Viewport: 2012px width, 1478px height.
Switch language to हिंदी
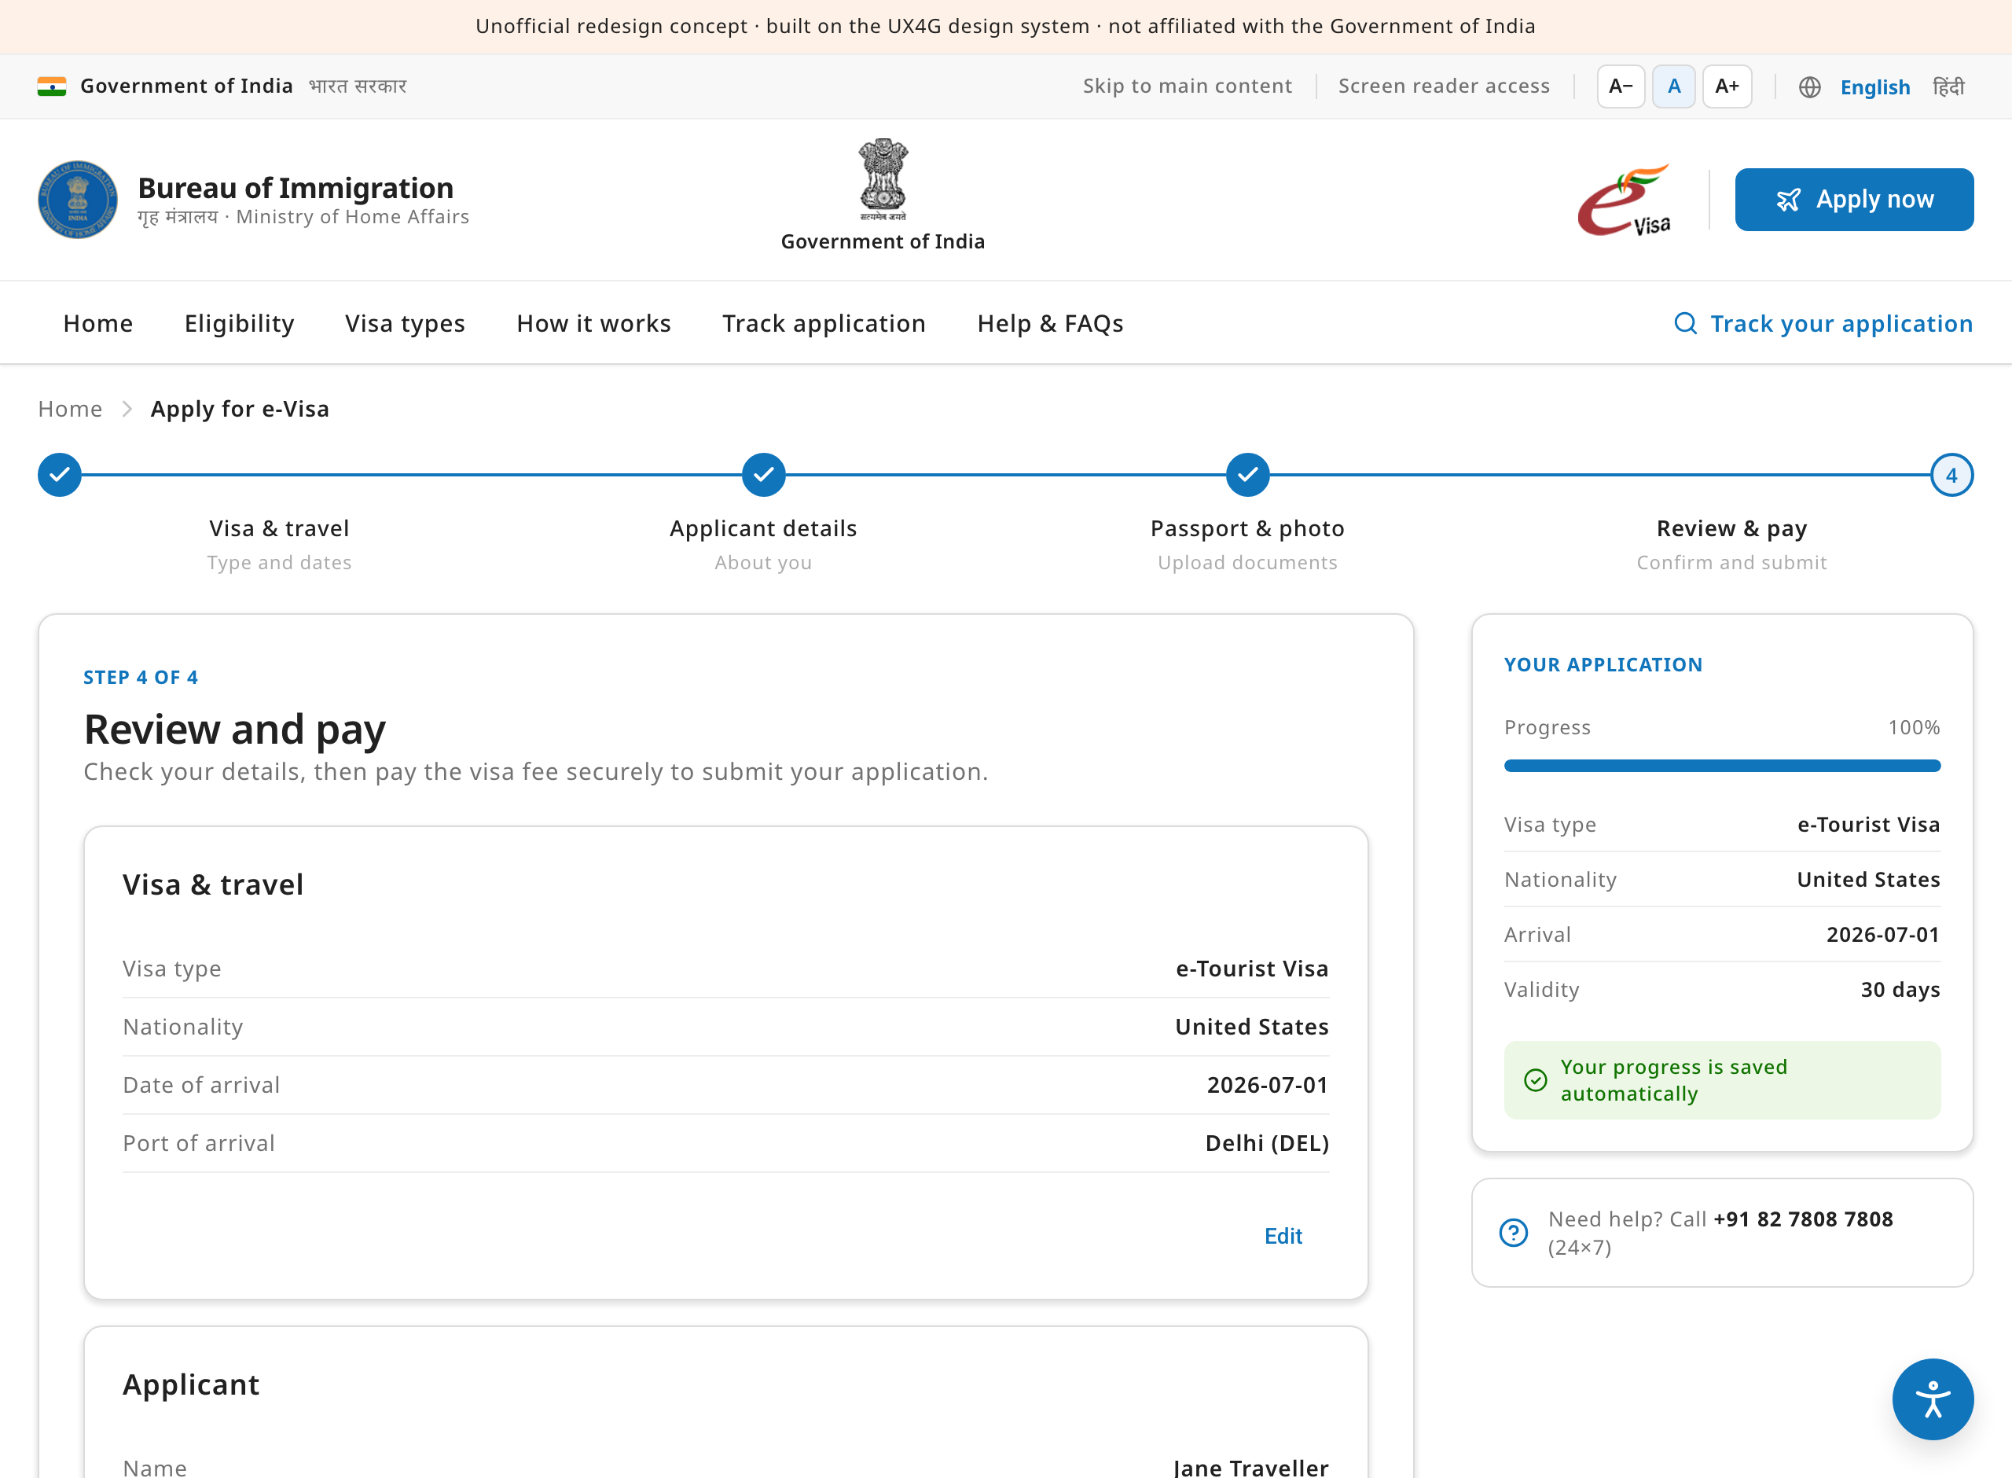point(1948,86)
